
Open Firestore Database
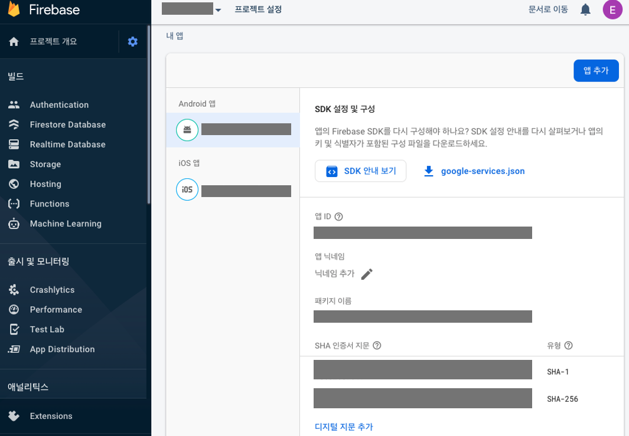pos(68,124)
